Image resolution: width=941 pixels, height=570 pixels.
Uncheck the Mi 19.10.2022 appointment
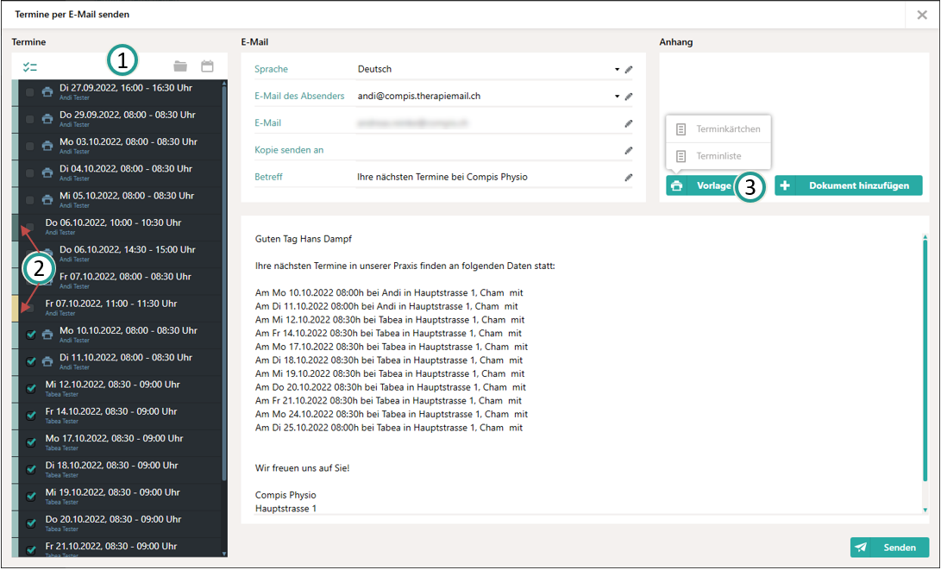(31, 497)
